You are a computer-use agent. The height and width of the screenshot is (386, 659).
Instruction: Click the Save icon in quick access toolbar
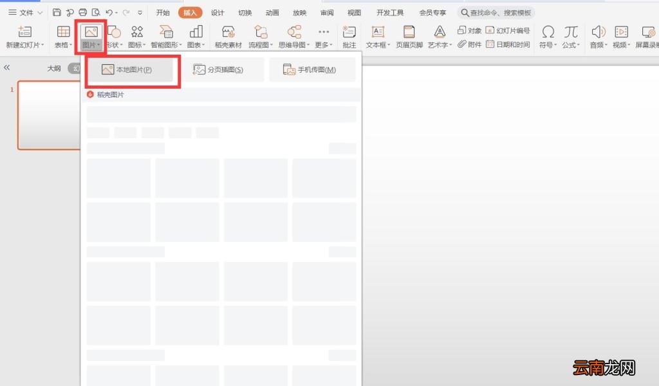[57, 13]
